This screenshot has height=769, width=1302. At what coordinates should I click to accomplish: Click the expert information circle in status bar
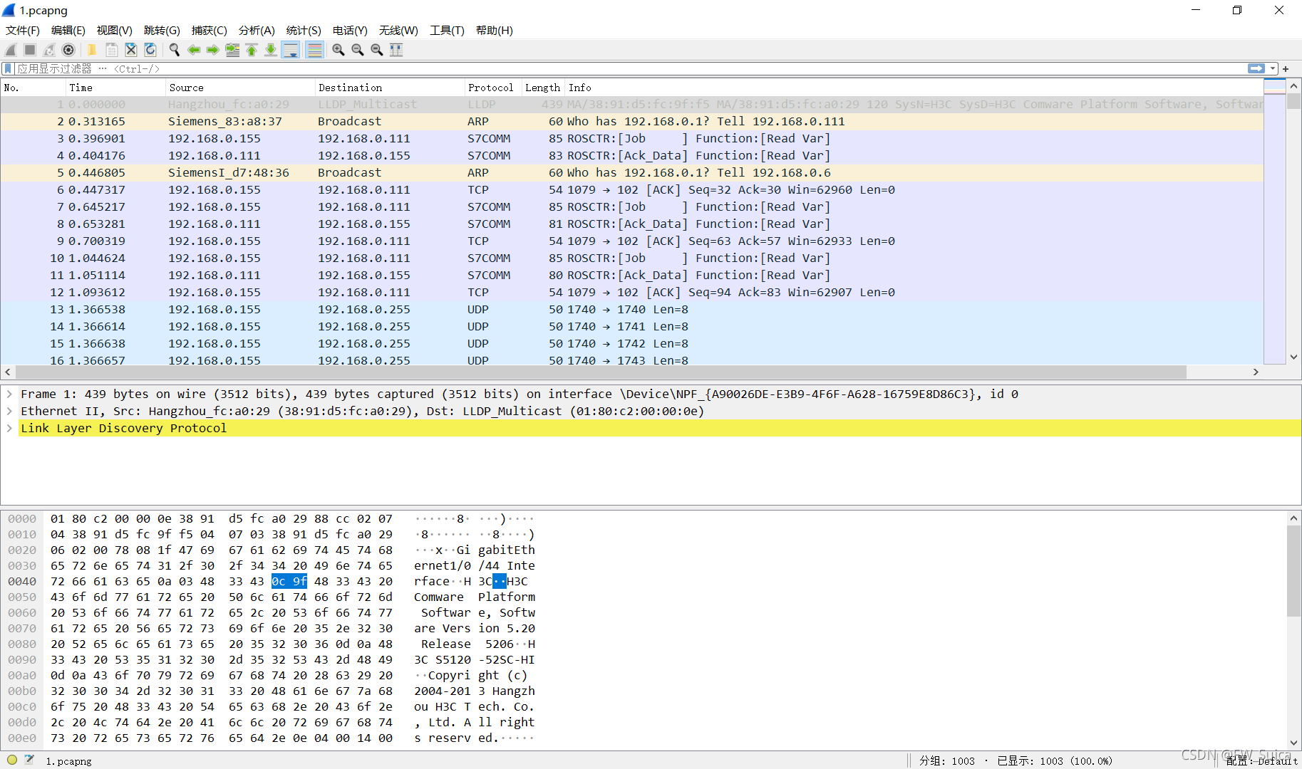(x=12, y=760)
